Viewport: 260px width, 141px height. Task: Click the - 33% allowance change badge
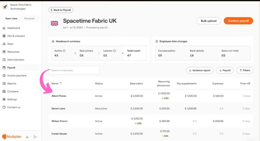click(x=165, y=136)
